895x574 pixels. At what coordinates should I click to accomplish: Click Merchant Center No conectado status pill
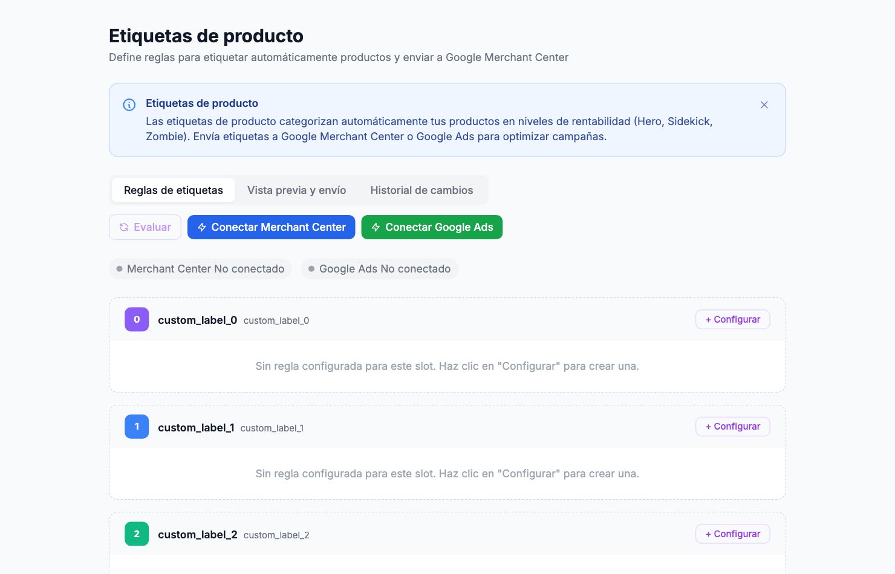(200, 269)
